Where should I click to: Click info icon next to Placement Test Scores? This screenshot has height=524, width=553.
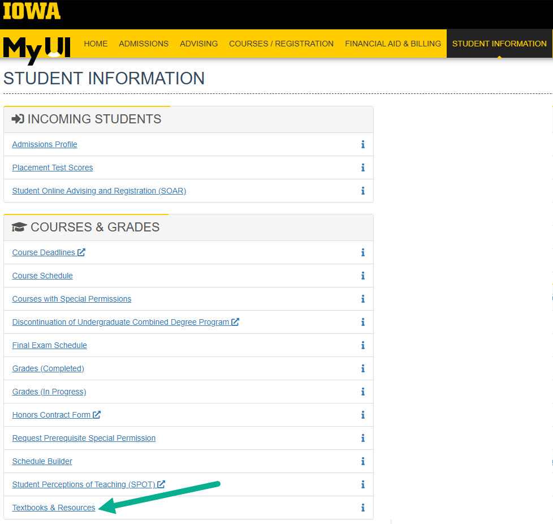(363, 168)
